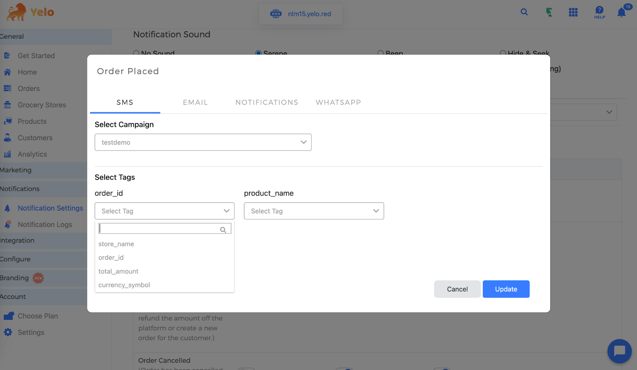Expand the Marketing sidebar section
Viewport: 637px width, 370px height.
pyautogui.click(x=44, y=170)
